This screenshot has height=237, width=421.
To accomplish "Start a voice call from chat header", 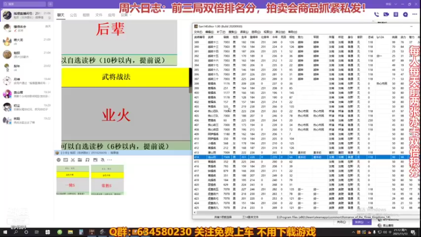I will coord(376,15).
